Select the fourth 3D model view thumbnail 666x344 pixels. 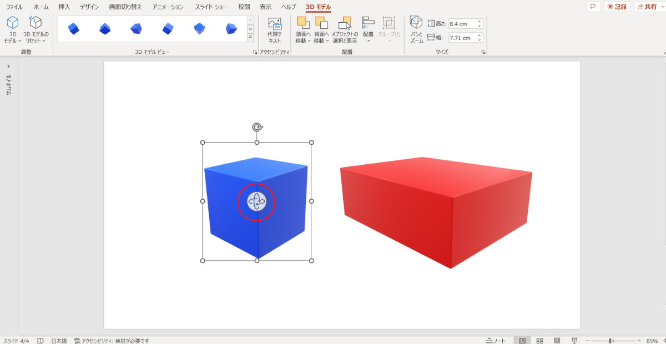pyautogui.click(x=168, y=28)
